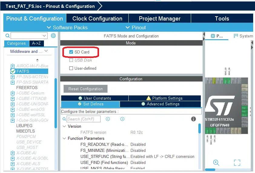Open the Advanced Settings tab
This screenshot has width=255, height=173.
point(160,104)
